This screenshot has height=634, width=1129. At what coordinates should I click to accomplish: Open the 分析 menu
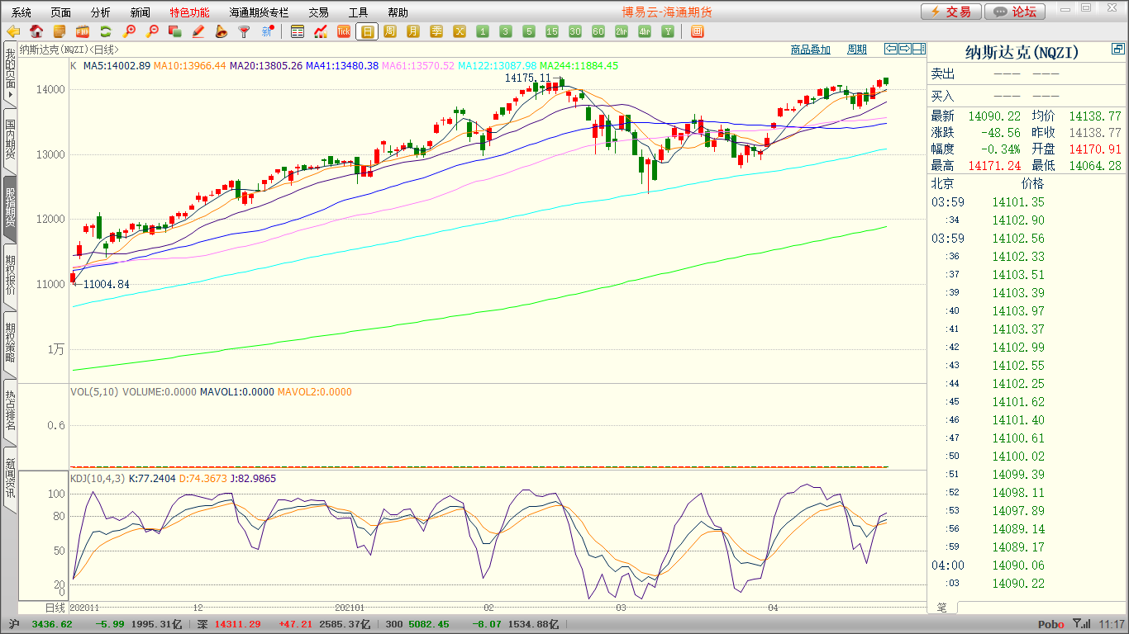tap(101, 12)
